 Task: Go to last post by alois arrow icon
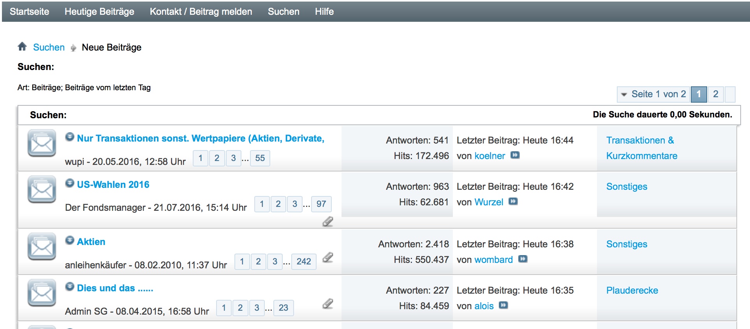504,305
